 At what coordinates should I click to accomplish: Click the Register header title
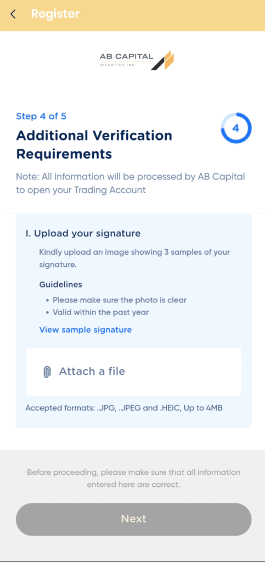[x=55, y=14]
